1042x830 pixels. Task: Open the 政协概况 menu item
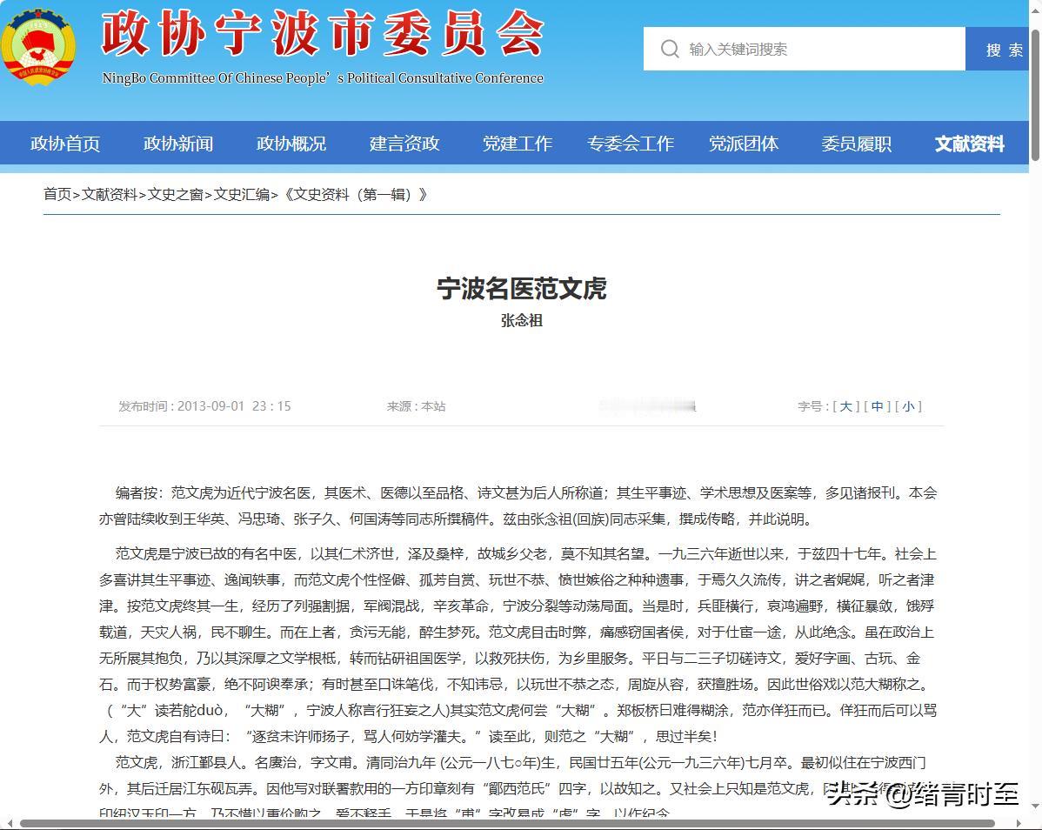point(291,144)
